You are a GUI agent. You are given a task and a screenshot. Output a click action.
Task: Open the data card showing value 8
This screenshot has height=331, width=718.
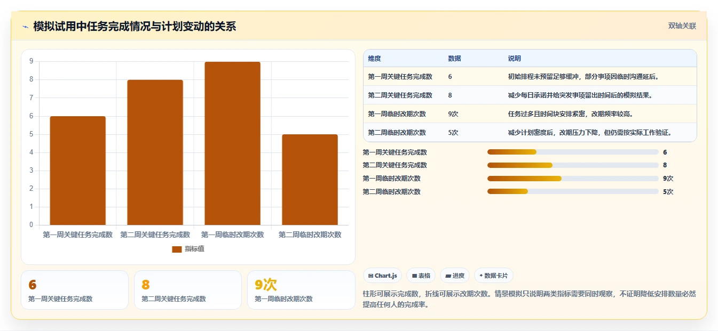click(188, 290)
